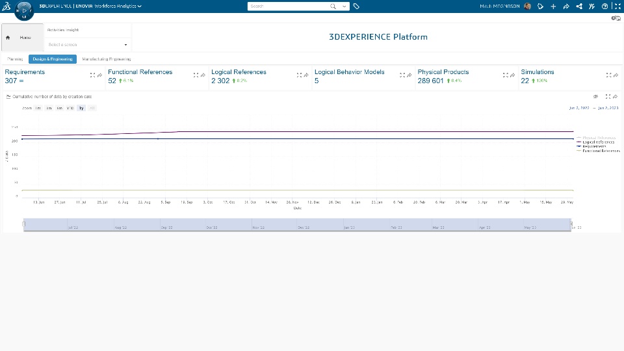
Task: Toggle Physical References legend series
Action: [596, 138]
